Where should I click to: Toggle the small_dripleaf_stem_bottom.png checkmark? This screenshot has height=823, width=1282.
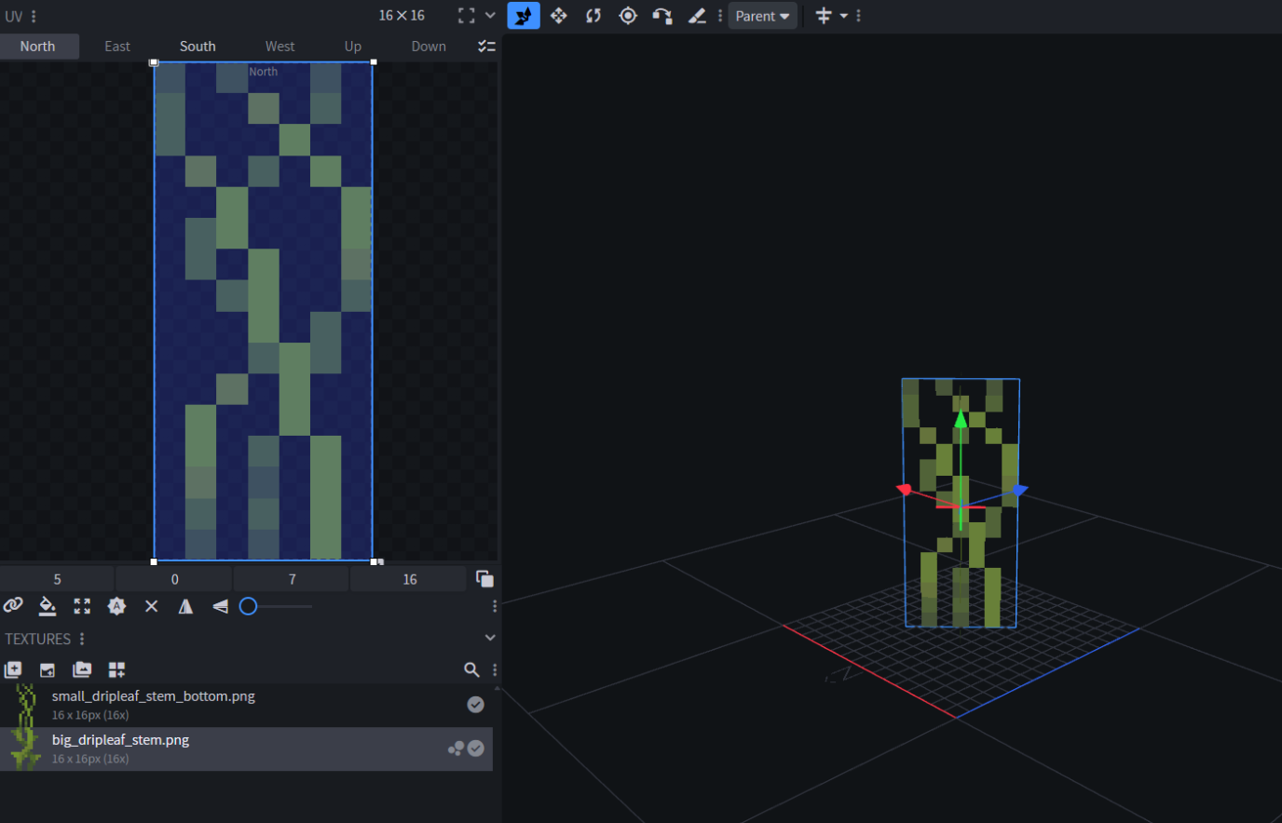(475, 705)
